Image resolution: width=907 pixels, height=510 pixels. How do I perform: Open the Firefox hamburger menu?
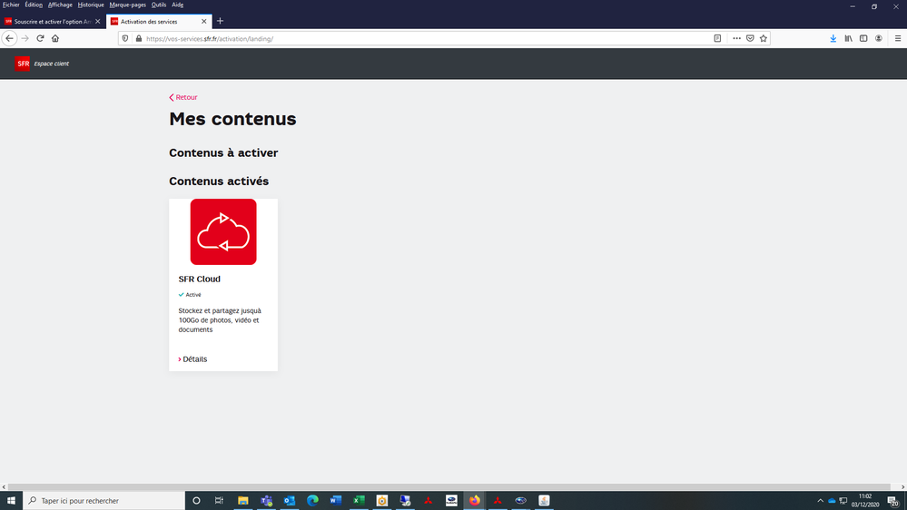[898, 38]
